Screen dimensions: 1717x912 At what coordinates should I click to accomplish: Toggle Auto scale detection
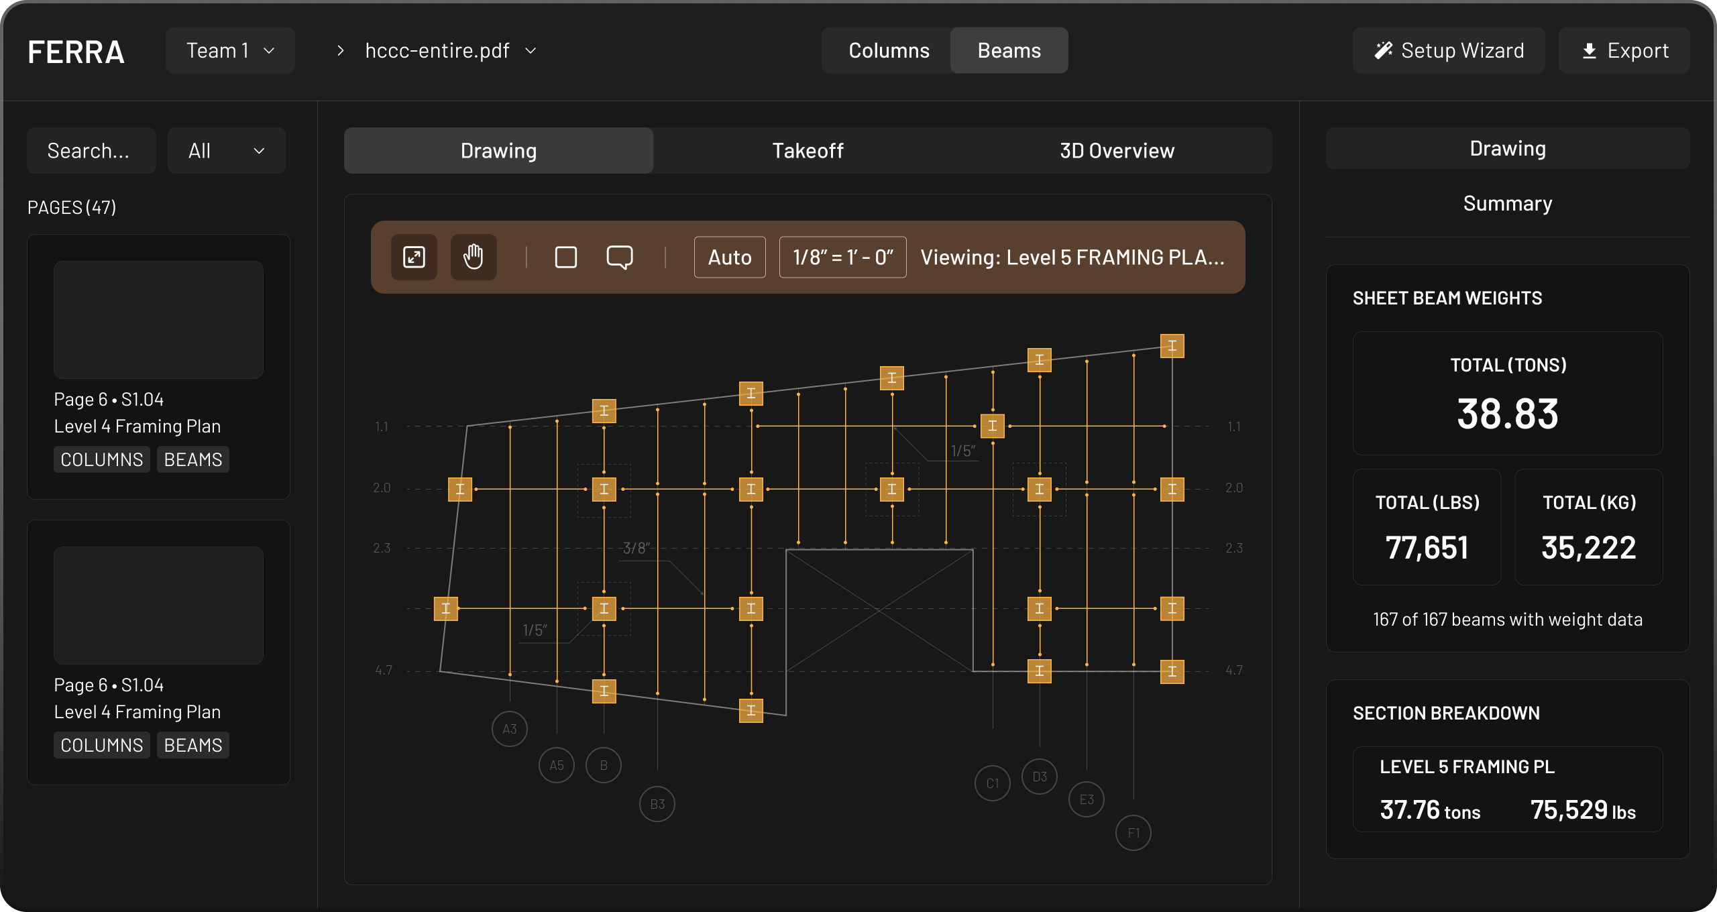730,257
